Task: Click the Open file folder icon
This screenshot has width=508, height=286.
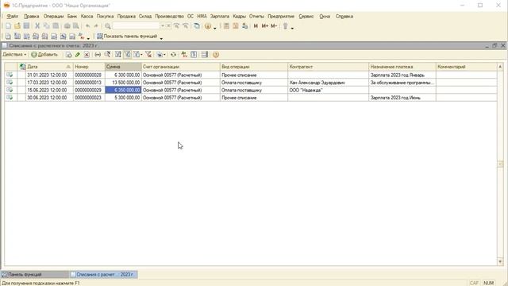Action: click(x=17, y=26)
